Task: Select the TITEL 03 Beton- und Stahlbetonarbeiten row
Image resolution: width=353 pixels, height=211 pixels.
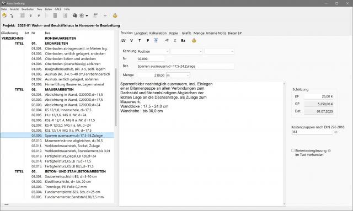Action: 57,171
